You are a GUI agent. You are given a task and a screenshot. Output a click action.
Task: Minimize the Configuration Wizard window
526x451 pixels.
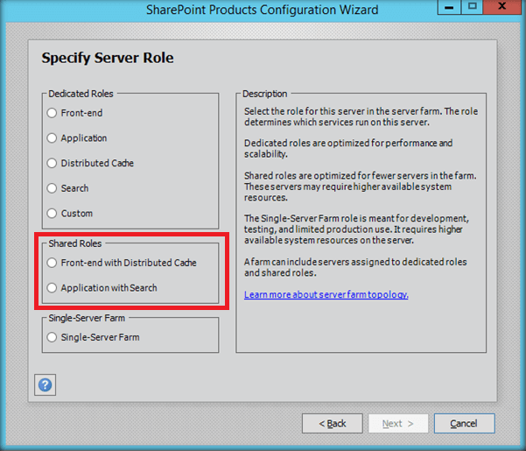(x=449, y=7)
